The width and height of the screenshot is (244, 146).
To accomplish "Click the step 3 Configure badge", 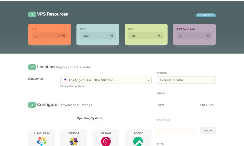I will [x=32, y=105].
